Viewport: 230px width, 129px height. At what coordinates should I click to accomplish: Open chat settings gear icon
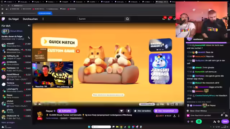(x=219, y=121)
